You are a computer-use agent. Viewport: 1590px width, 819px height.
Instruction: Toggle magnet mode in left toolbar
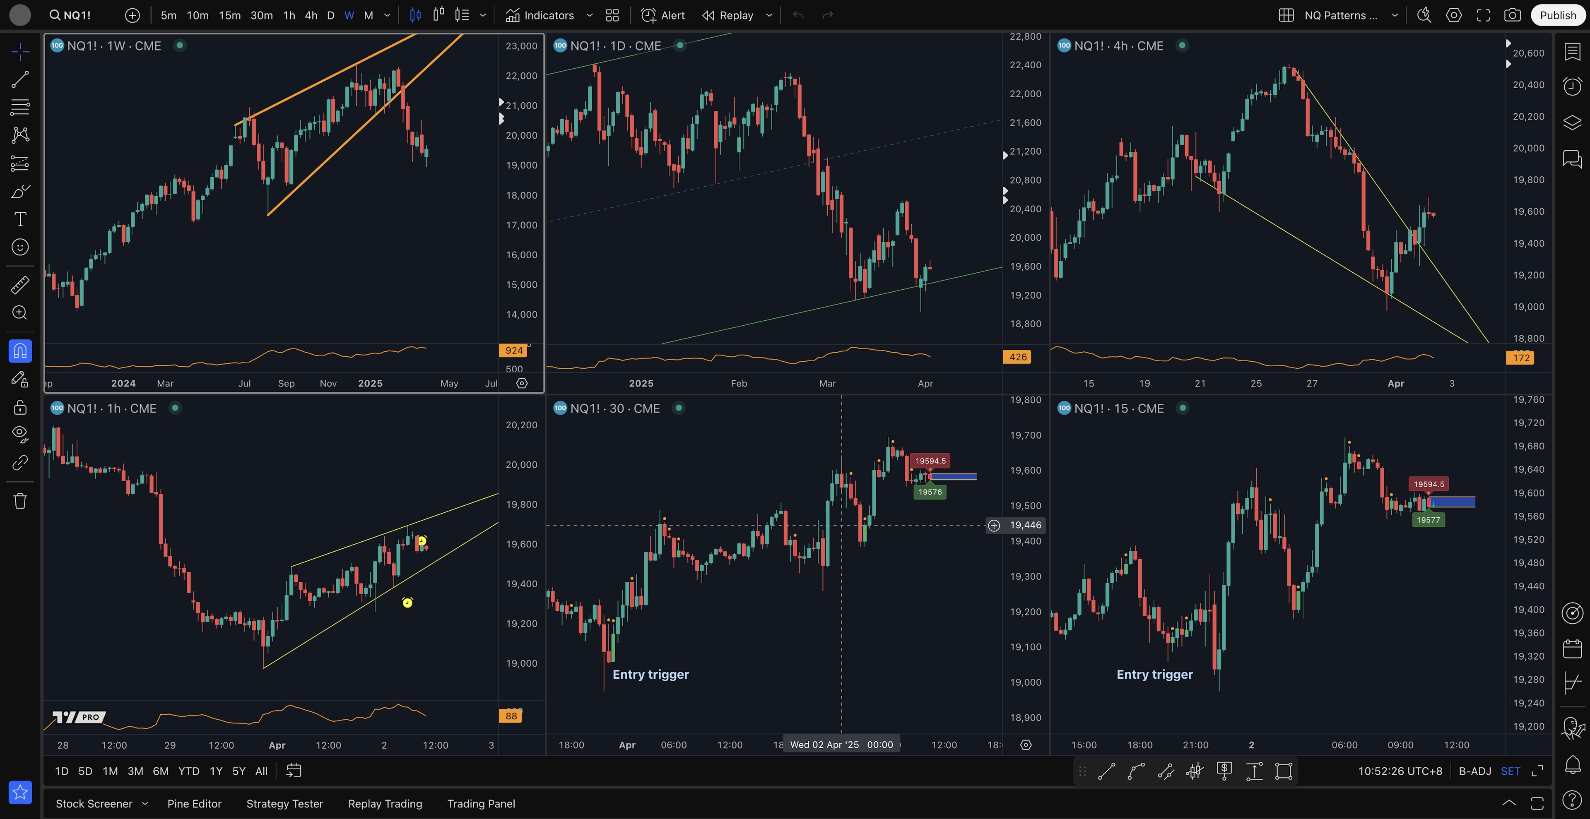[x=20, y=351]
